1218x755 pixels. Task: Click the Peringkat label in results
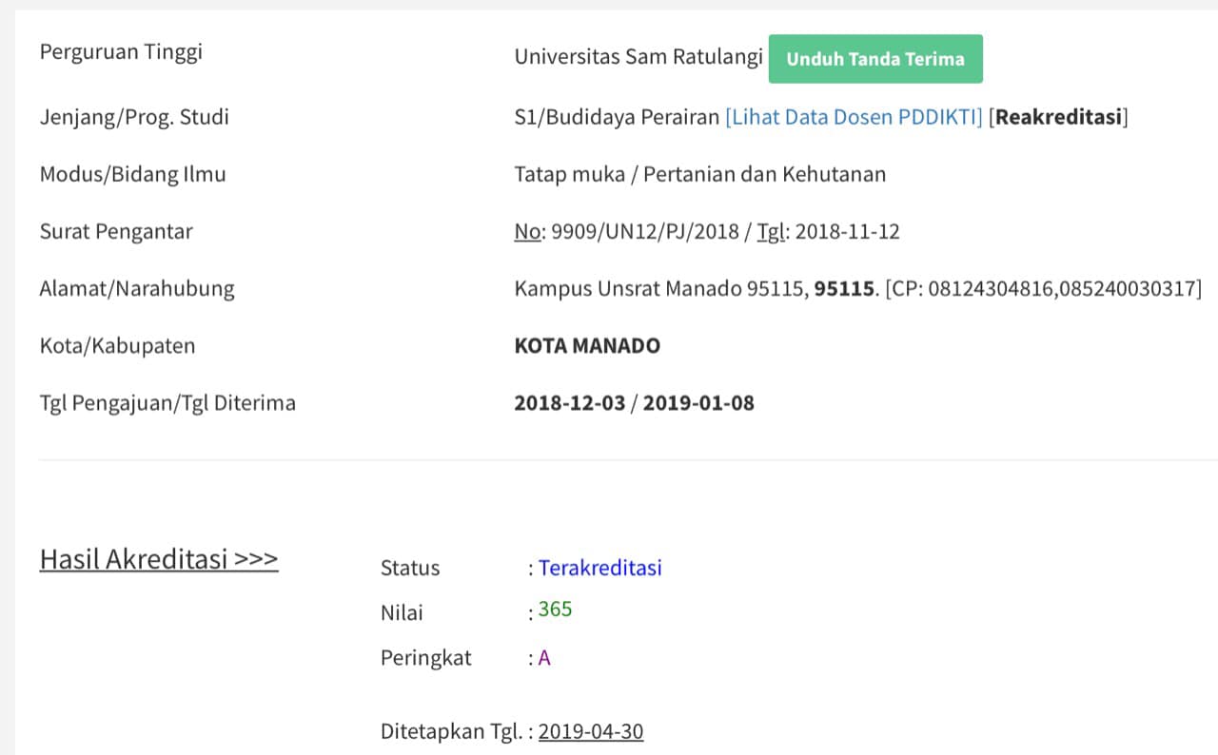pyautogui.click(x=426, y=658)
